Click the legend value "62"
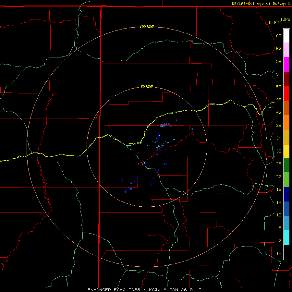The height and width of the screenshot is (292, 292). point(279,48)
